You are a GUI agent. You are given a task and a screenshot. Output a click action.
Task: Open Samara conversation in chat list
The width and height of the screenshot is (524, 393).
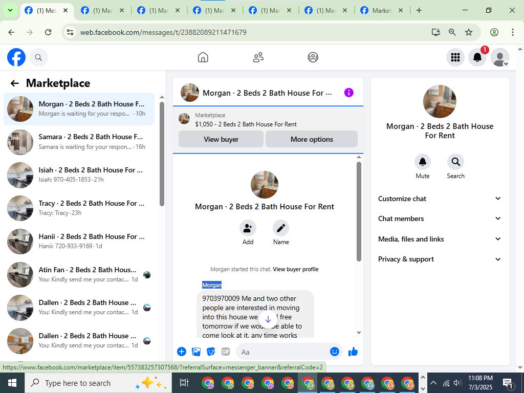[79, 142]
